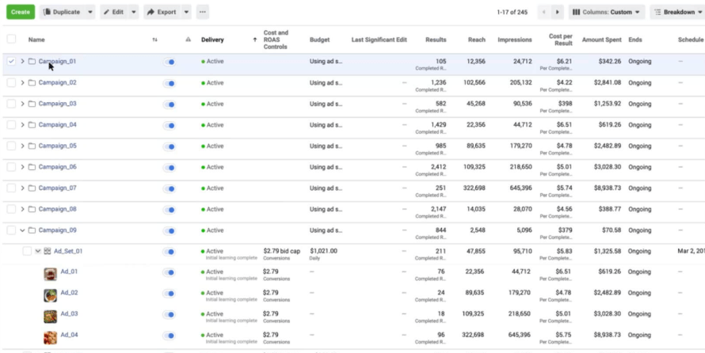Open the Ad_01 thumbnail image
This screenshot has width=705, height=353.
click(50, 274)
